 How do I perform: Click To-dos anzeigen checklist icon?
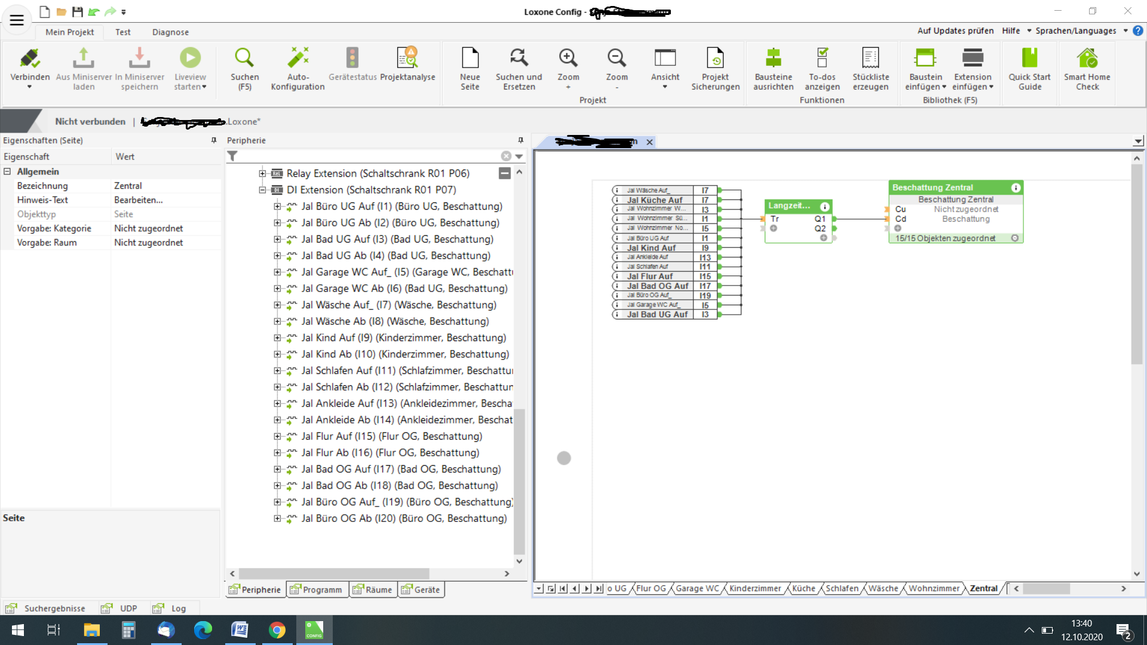(822, 59)
